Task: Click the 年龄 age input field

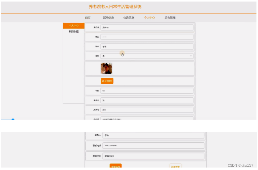Action: pyautogui.click(x=147, y=91)
